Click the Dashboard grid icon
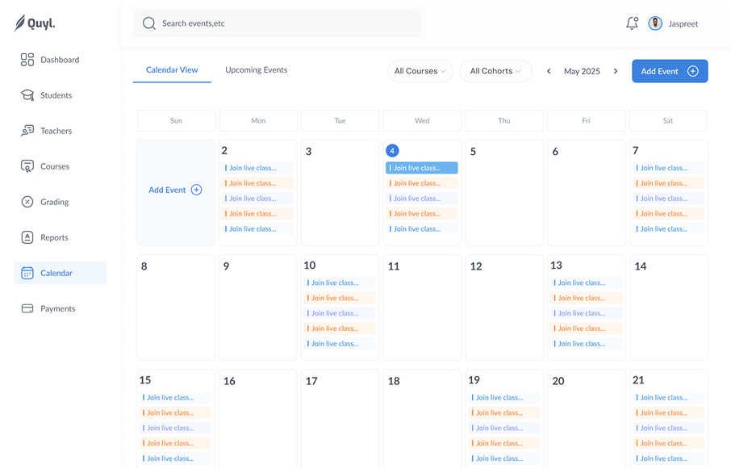731x469 pixels. (x=27, y=60)
